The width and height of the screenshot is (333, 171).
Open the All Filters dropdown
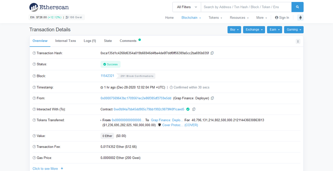[x=186, y=7]
